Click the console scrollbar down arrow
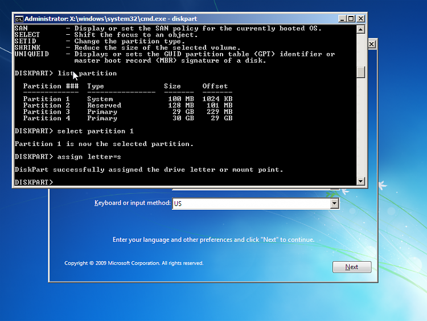427x321 pixels. point(360,181)
